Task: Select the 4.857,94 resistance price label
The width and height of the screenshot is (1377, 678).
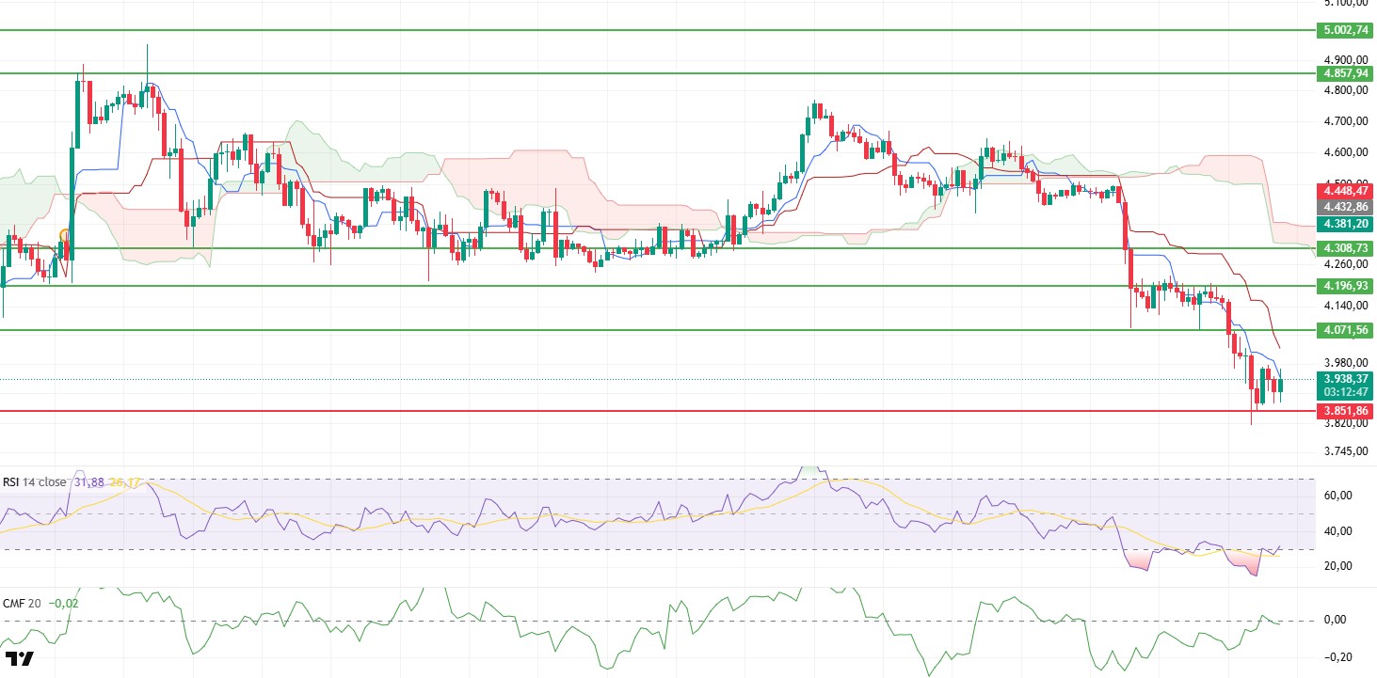Action: [x=1346, y=72]
